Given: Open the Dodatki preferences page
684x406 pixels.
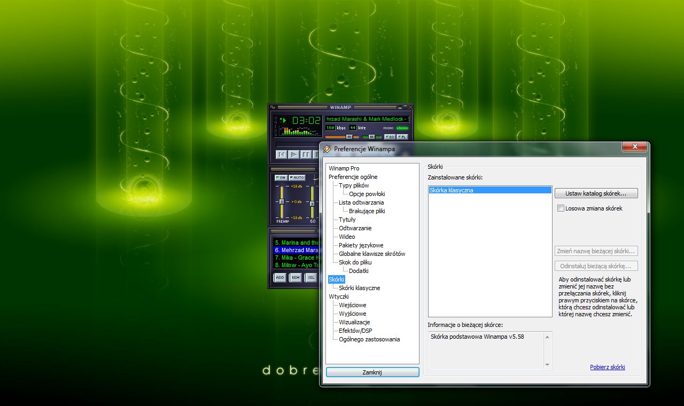Looking at the screenshot, I should click(359, 271).
